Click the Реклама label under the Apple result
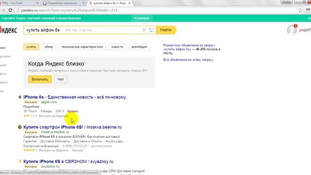 (31, 102)
